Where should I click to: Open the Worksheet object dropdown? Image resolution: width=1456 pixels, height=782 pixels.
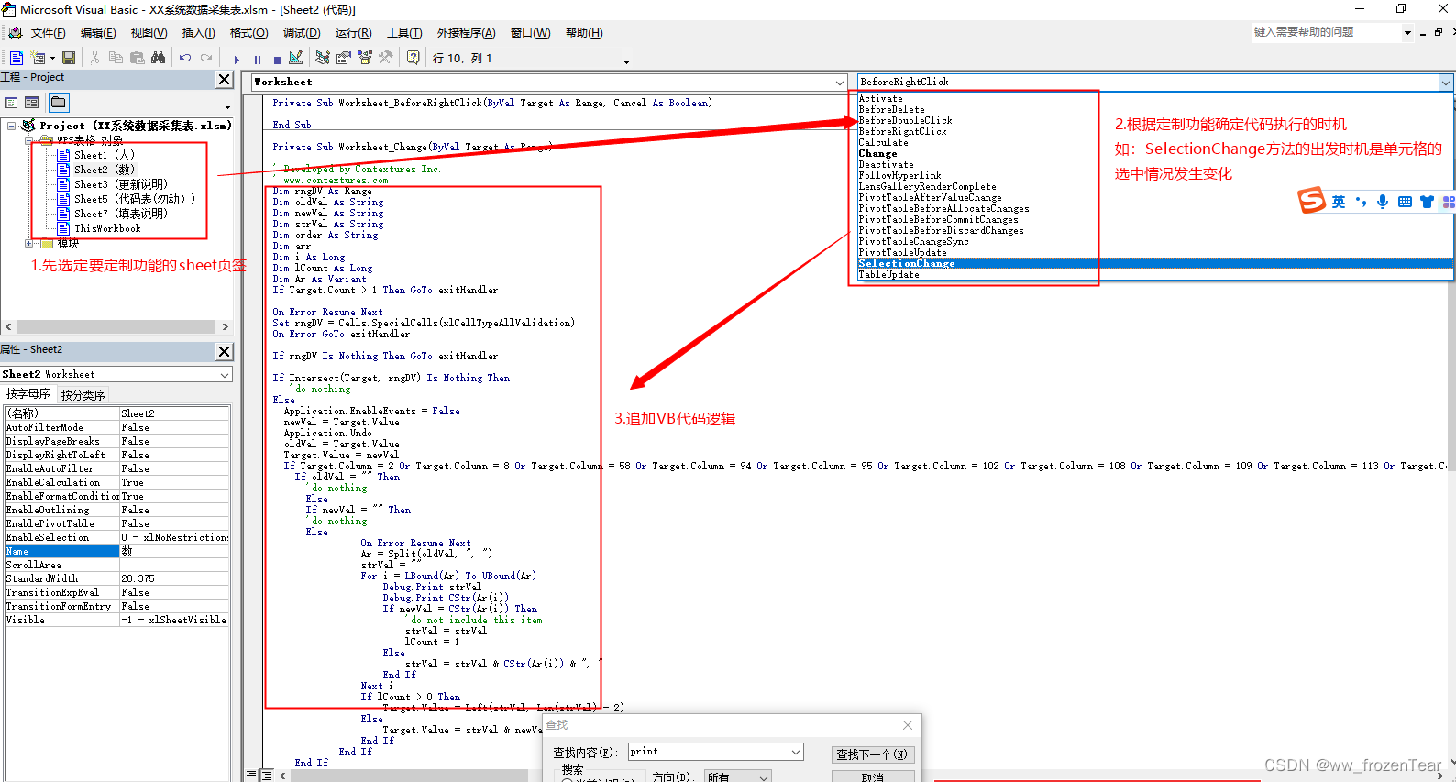tap(840, 83)
